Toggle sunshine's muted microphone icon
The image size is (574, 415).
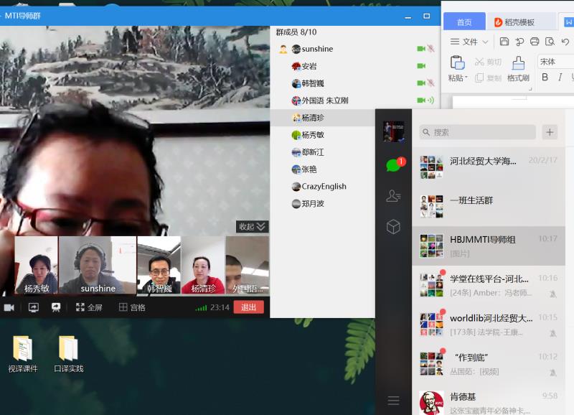[x=431, y=49]
